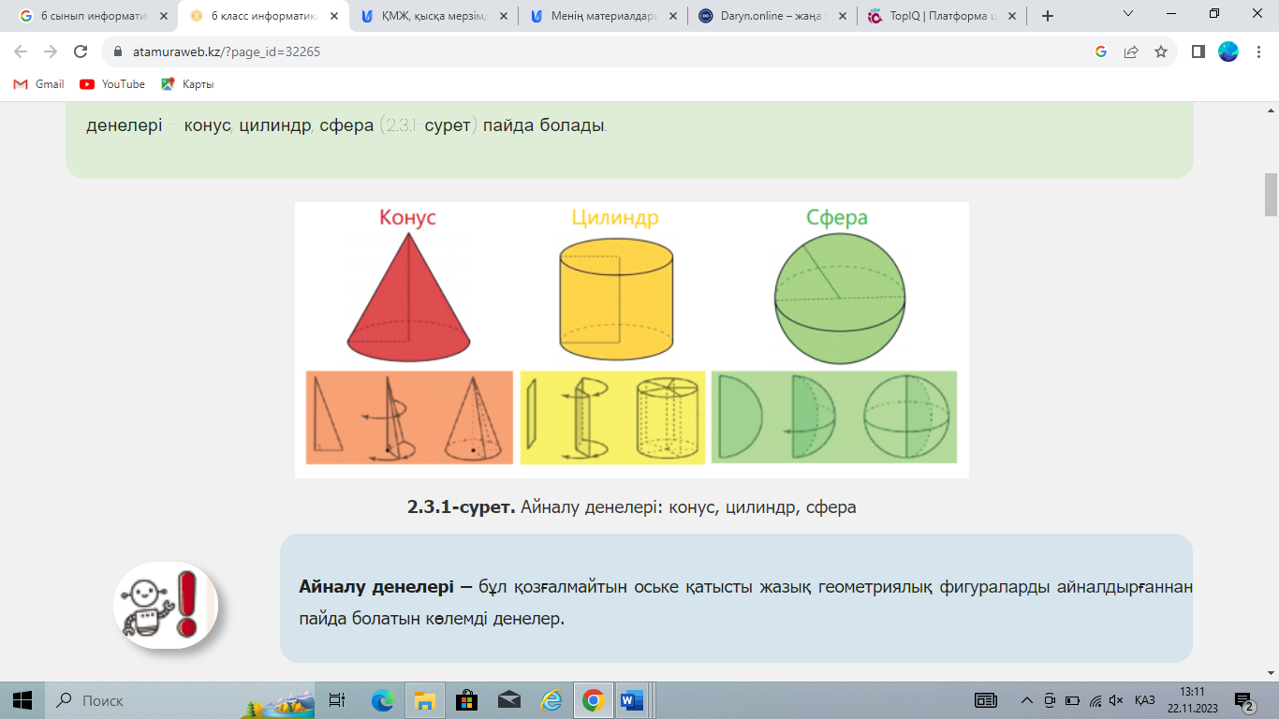Open the browser side panel
The image size is (1279, 719).
pos(1198,52)
